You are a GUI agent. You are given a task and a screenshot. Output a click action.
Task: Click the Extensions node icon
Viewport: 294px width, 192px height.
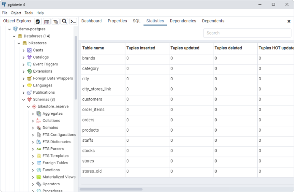[29, 71]
